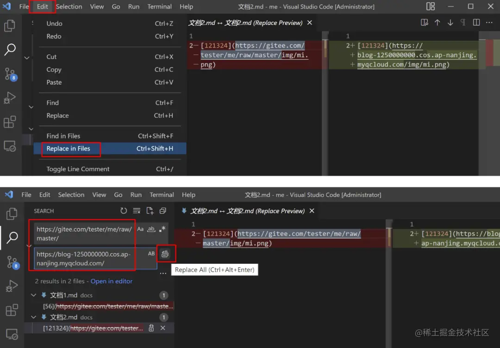This screenshot has width=500, height=348.
Task: Open Explorer view in the Edit-menu window
Action: (10, 26)
